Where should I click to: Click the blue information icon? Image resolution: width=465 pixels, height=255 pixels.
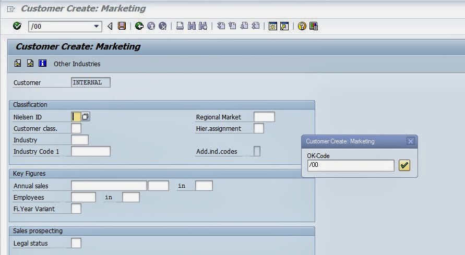click(43, 64)
